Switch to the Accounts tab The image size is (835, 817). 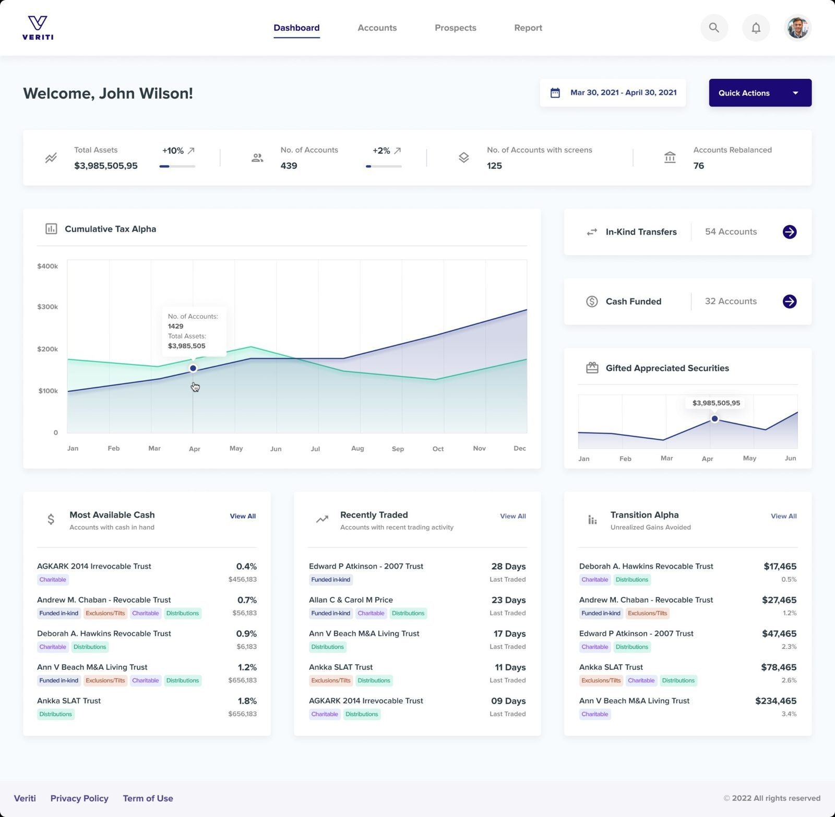377,28
